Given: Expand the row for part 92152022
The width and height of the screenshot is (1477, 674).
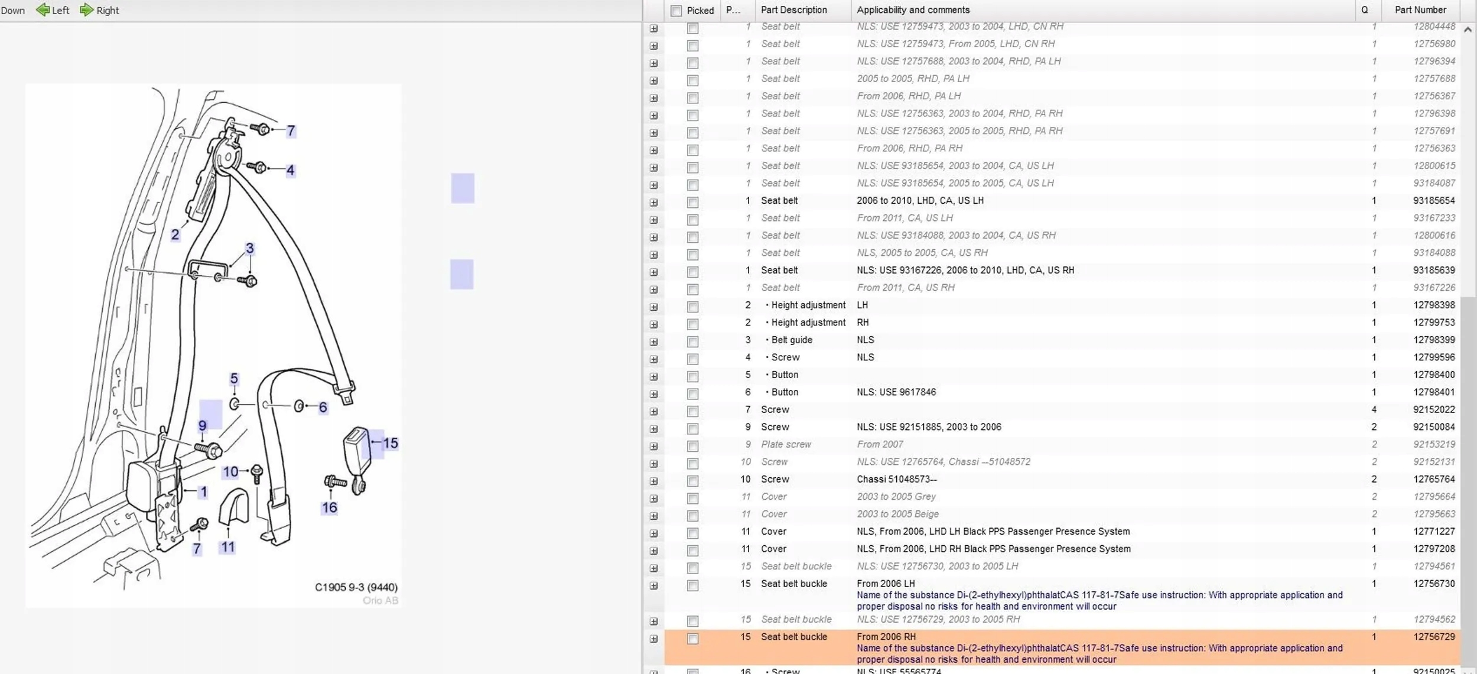Looking at the screenshot, I should point(653,411).
